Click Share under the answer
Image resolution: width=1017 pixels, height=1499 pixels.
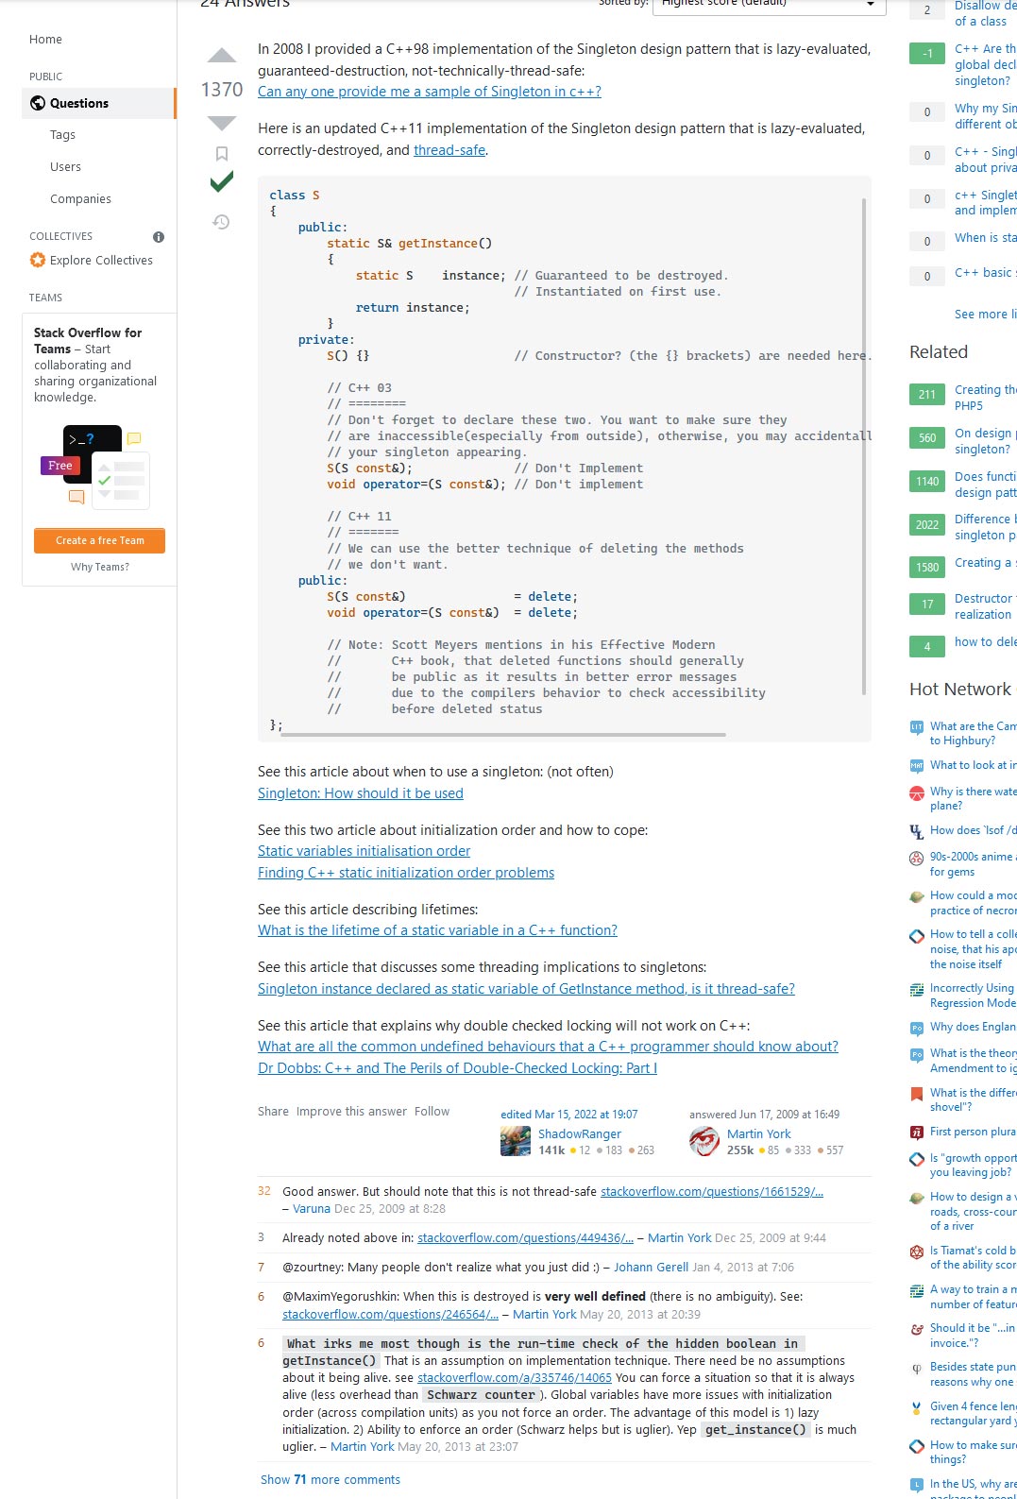(x=273, y=1112)
